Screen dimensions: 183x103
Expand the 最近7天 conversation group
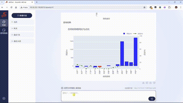point(22,35)
